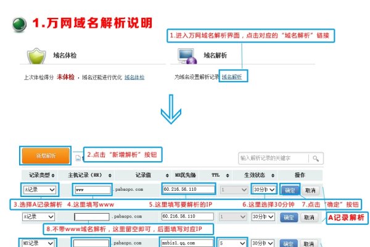Click the yellow shield 域名体检 icon

[36, 57]
